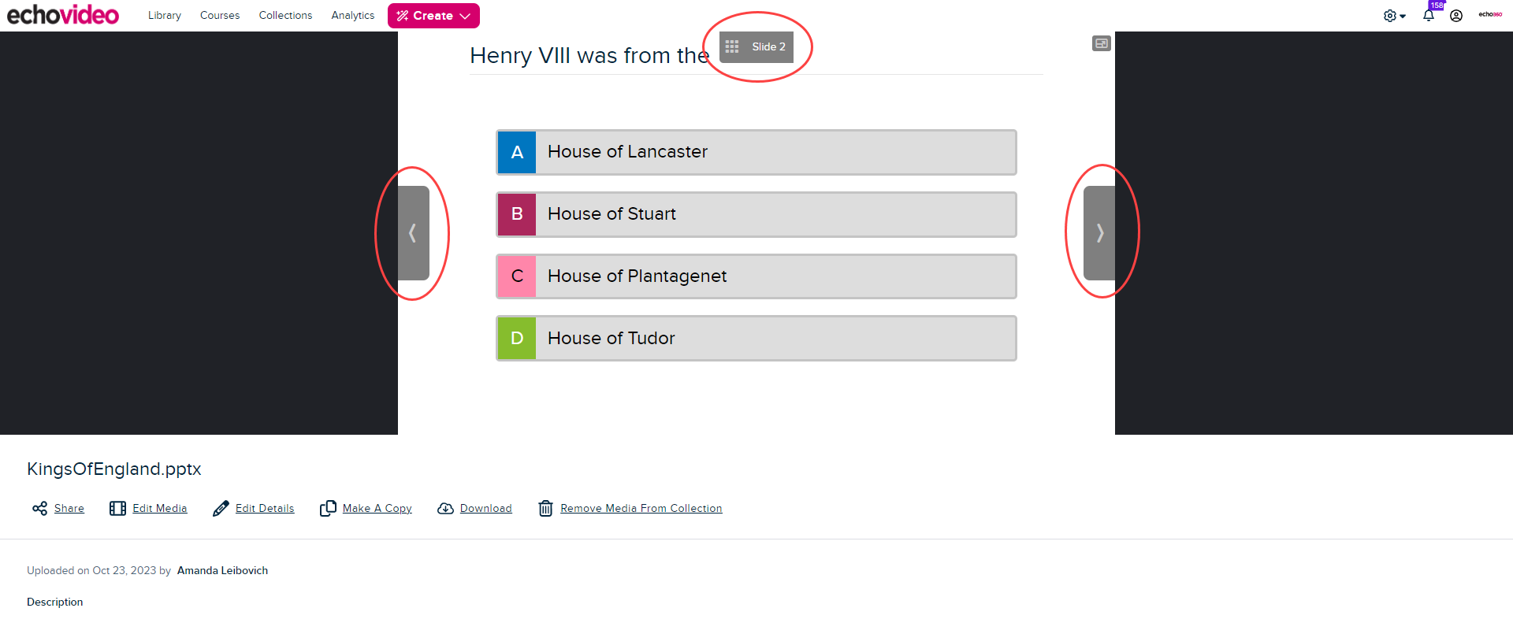
Task: Click the Amanda Leibovich uploader link
Action: [222, 571]
